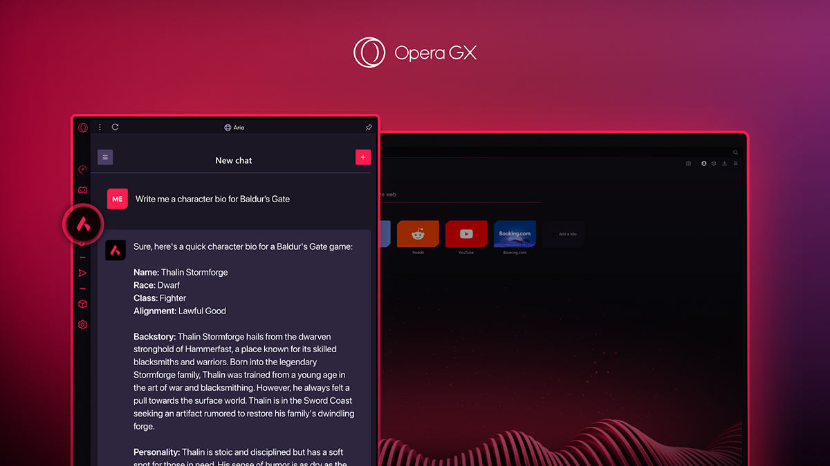This screenshot has height=466, width=830.
Task: Open the Easy Setup panel icon
Action: 735,163
